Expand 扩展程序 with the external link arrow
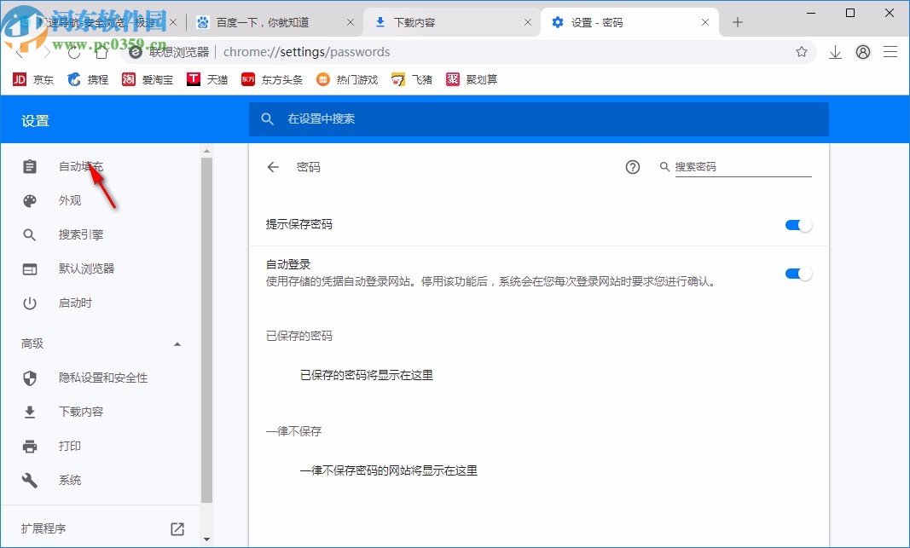 (177, 528)
